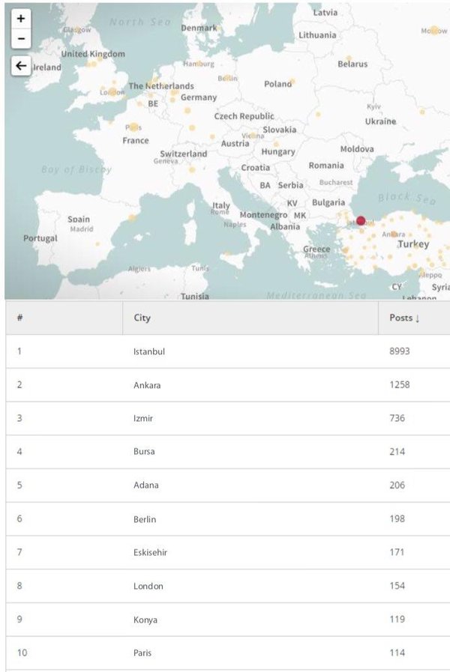Click the London dot on the map
Screen dimensions: 450x672
(112, 91)
